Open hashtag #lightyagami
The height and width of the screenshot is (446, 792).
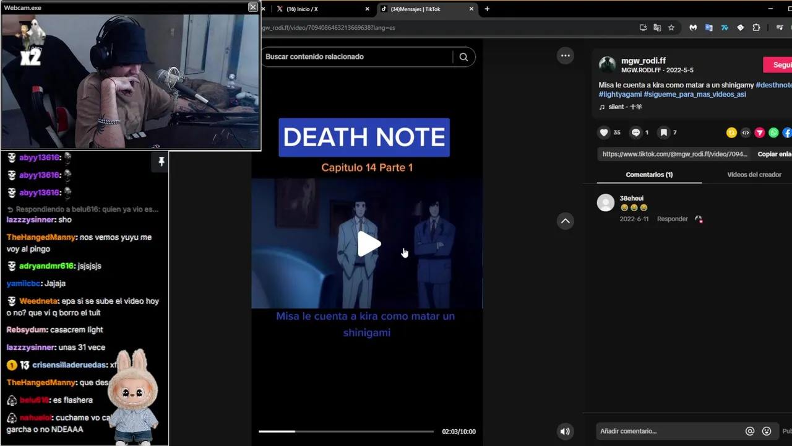point(620,95)
